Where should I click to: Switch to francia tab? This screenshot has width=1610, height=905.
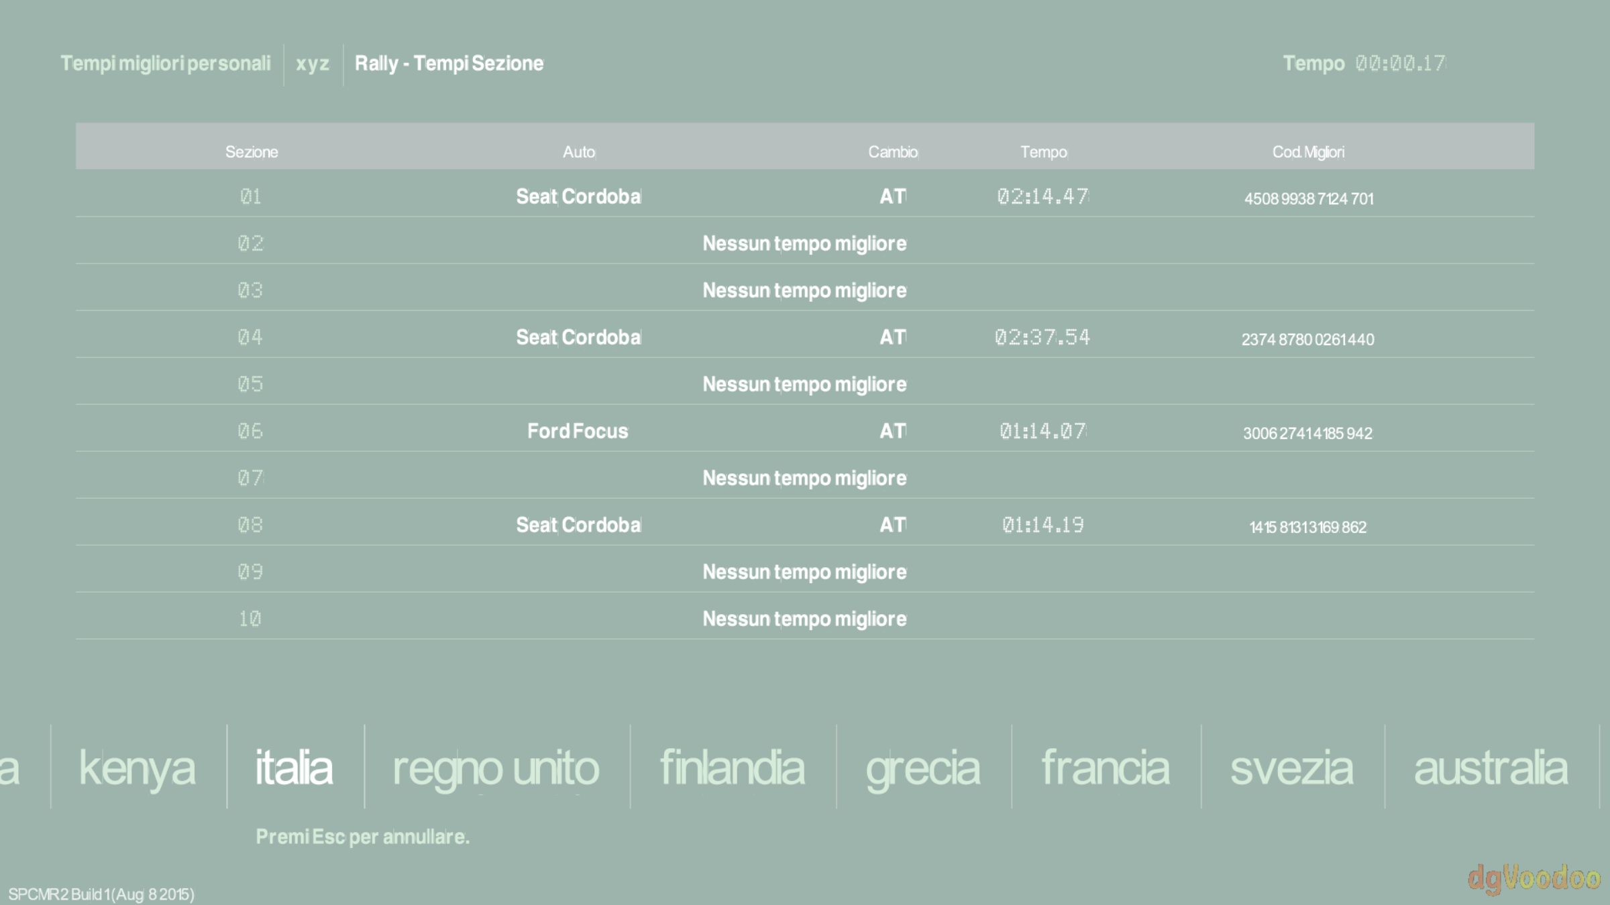pyautogui.click(x=1105, y=768)
